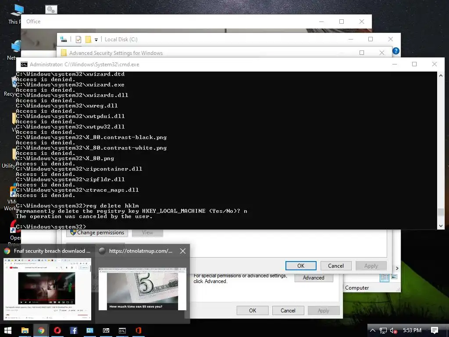
Task: Open the Action Center notification icon
Action: [x=435, y=330]
